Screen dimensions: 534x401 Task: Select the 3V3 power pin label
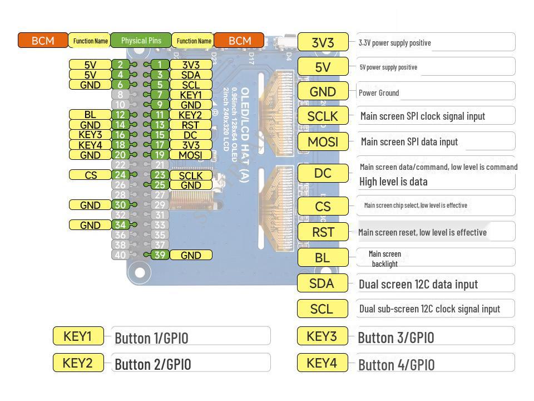click(323, 41)
